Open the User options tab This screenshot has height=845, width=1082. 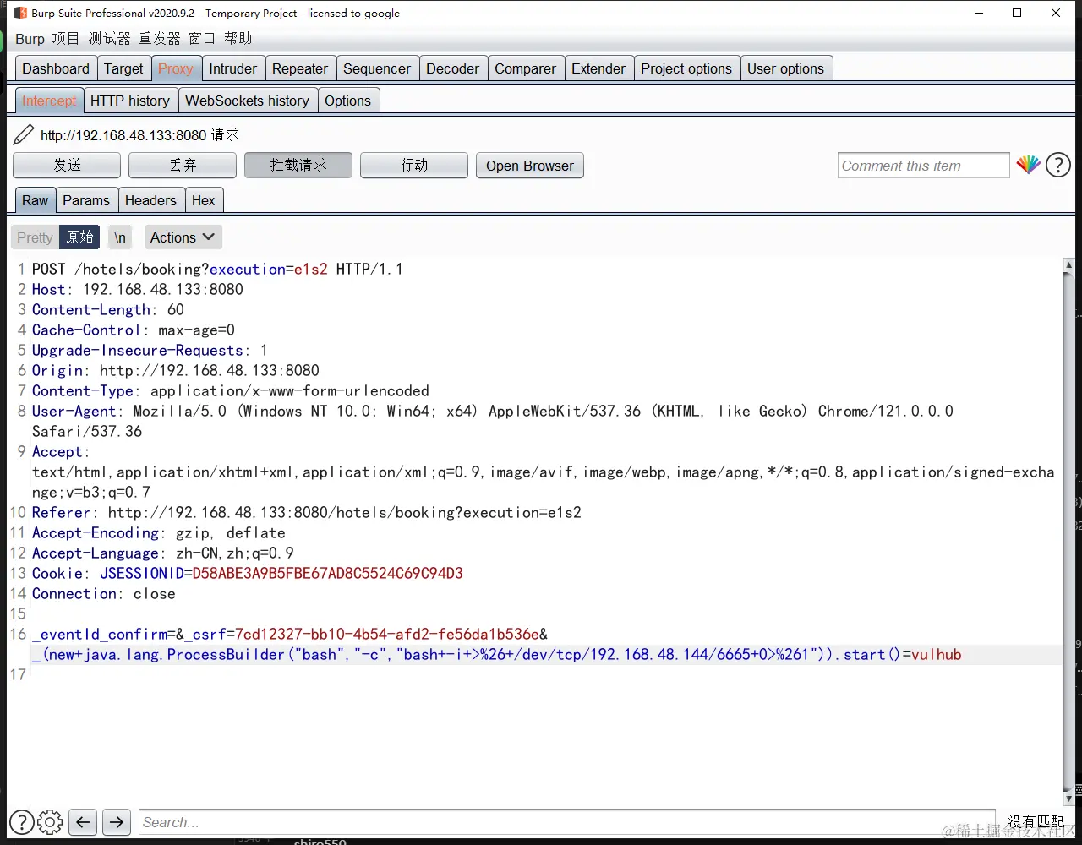[785, 68]
